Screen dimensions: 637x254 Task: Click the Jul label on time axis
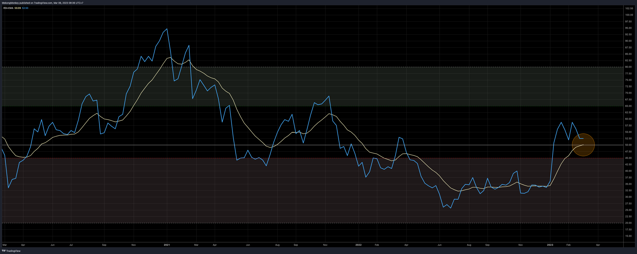point(71,245)
